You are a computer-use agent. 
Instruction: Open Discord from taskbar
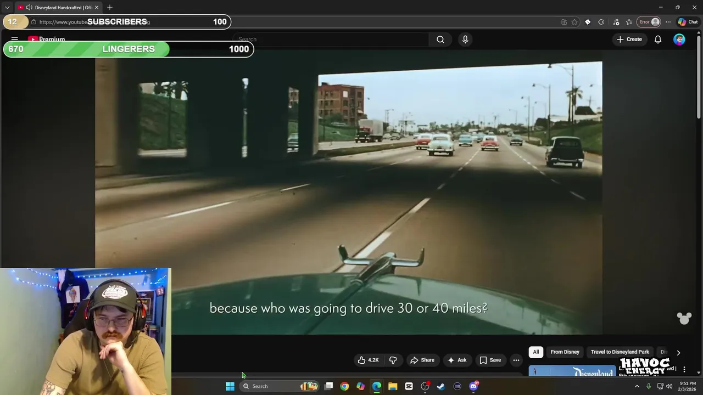(x=473, y=386)
